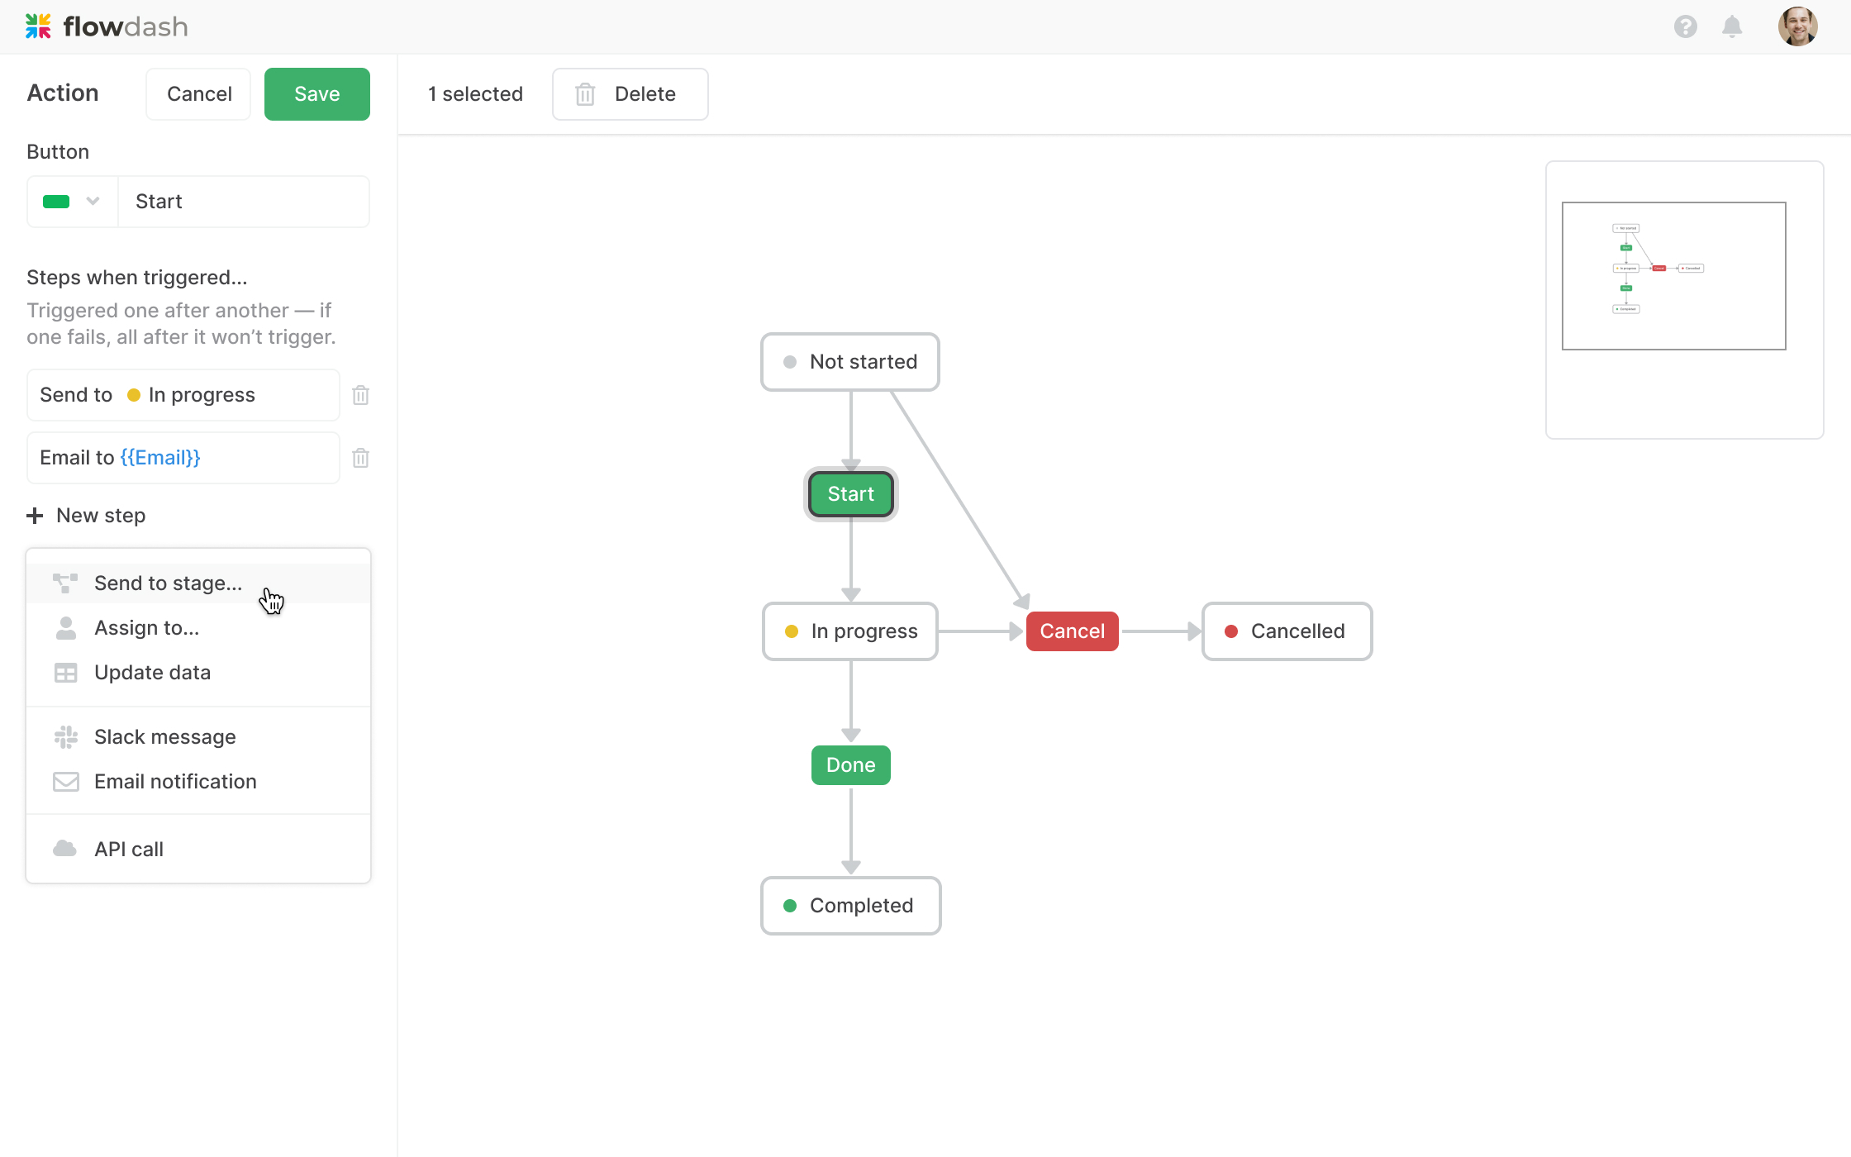Click the user profile avatar
Screen dimensions: 1851x1157
(1797, 26)
